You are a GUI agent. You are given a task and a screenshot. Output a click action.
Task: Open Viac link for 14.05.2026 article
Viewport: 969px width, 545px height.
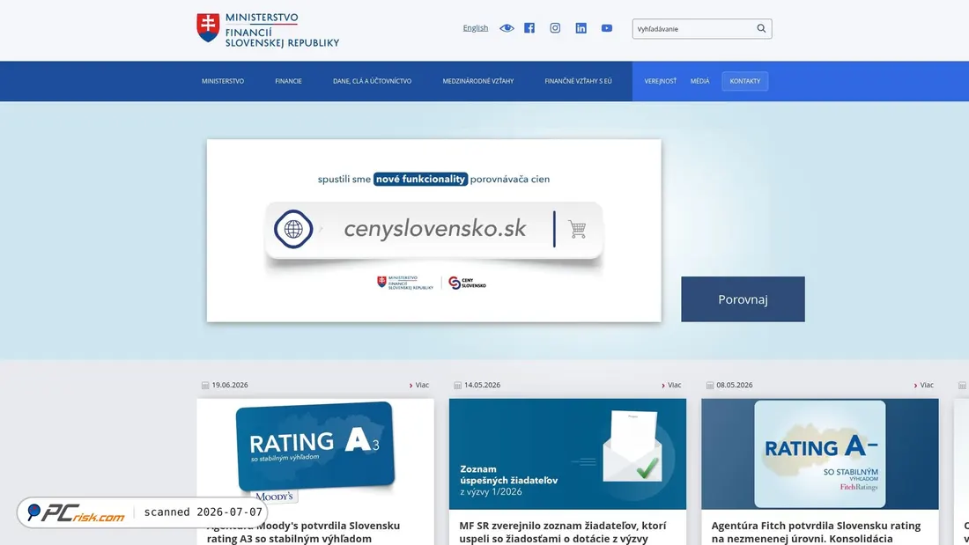pos(671,385)
